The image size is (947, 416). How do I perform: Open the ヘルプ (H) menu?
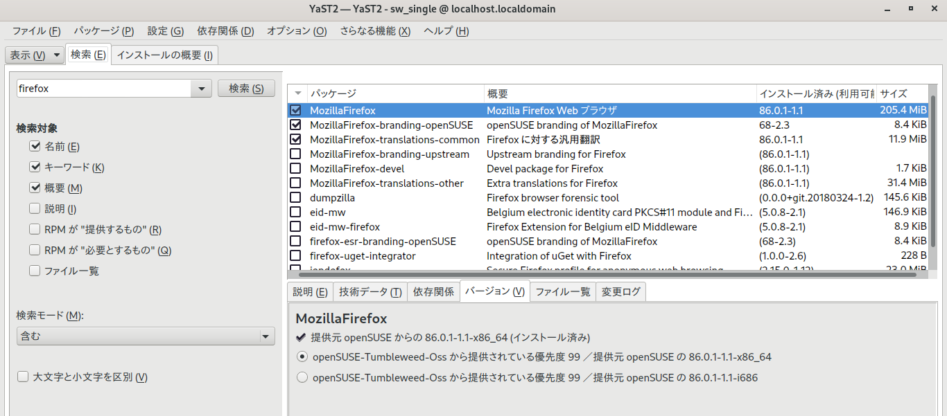click(x=446, y=31)
